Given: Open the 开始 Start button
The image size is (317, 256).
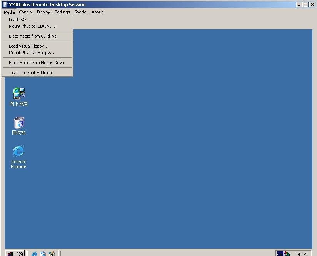Looking at the screenshot, I should [x=15, y=254].
